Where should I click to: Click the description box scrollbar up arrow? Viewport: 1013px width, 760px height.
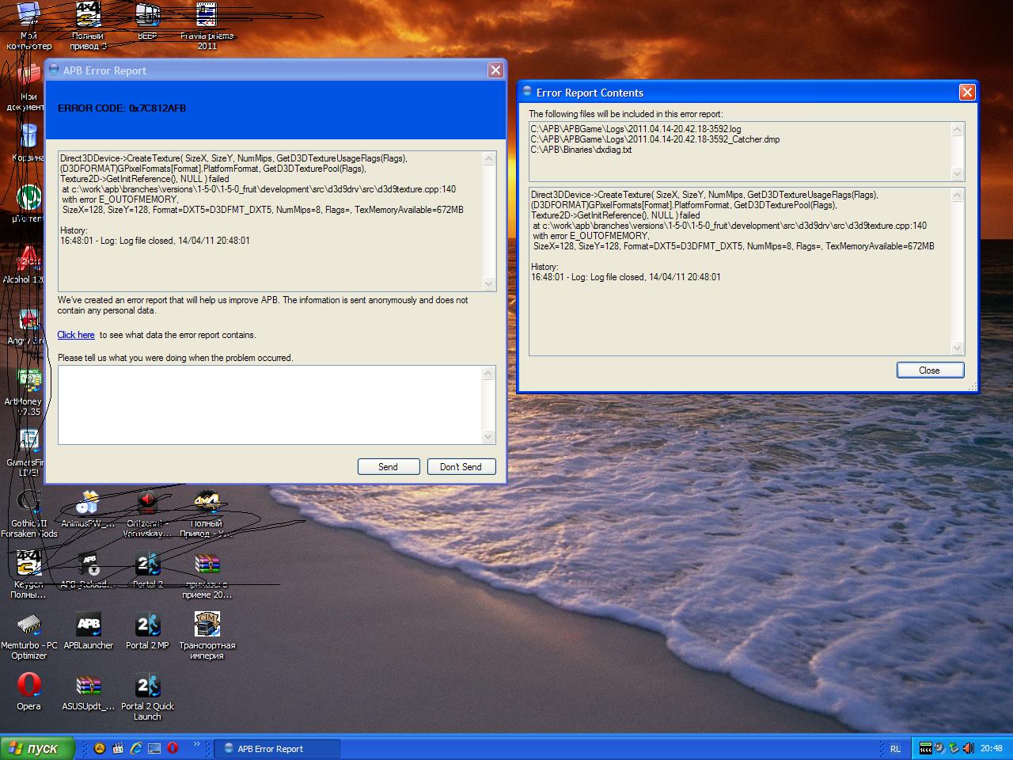pyautogui.click(x=488, y=373)
